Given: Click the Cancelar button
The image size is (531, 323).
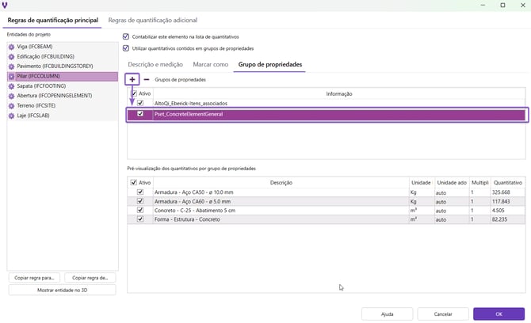Looking at the screenshot, I should click(443, 314).
